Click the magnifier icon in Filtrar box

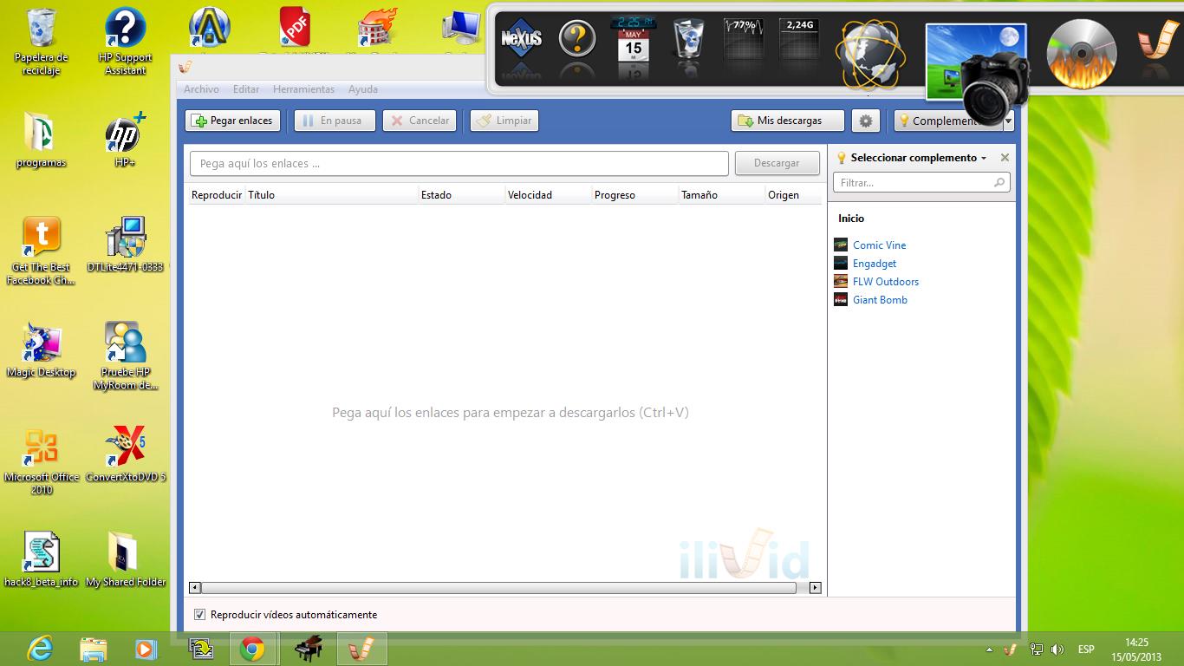(x=999, y=182)
